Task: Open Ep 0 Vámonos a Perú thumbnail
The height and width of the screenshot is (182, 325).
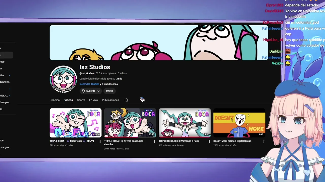Action: 185,123
